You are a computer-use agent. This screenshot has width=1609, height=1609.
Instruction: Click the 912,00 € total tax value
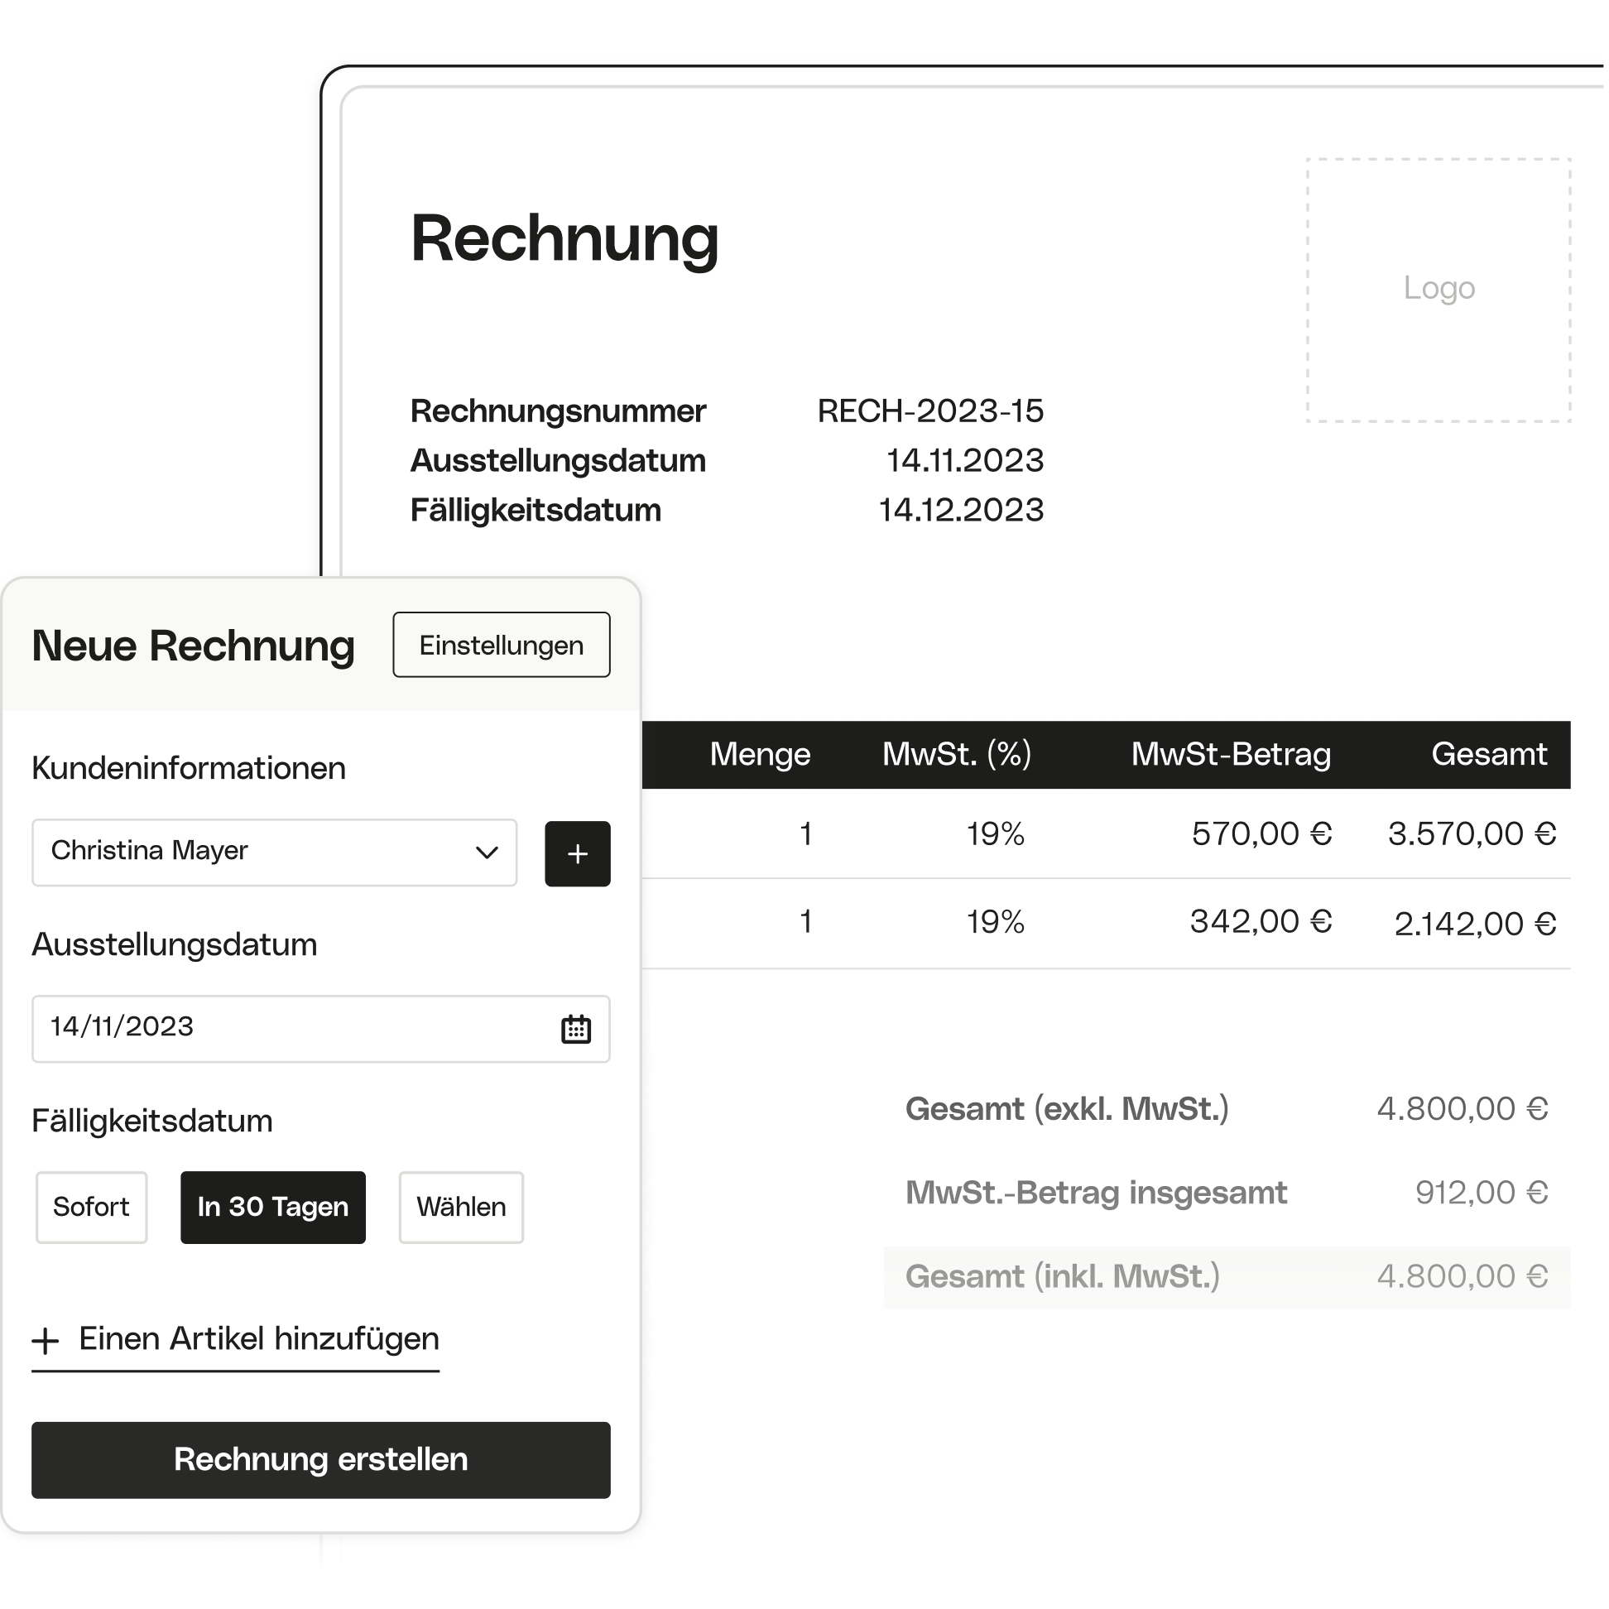(x=1482, y=1192)
